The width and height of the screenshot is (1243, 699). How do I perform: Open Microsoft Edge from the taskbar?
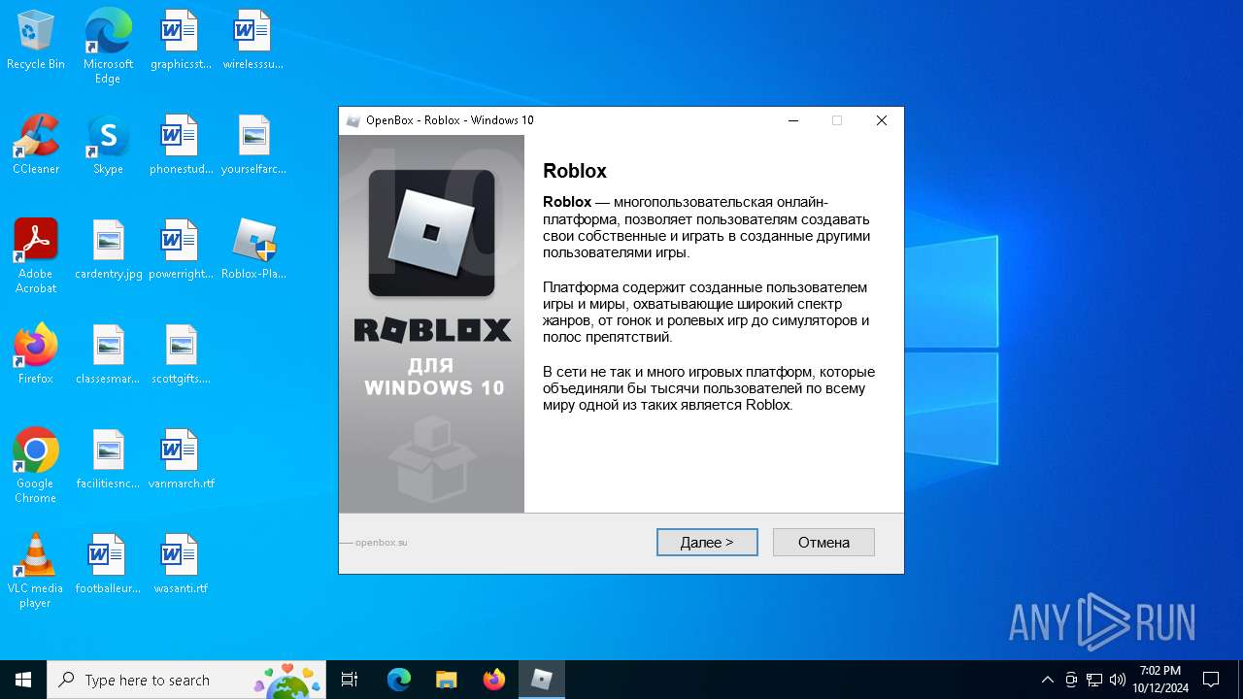[x=399, y=680]
